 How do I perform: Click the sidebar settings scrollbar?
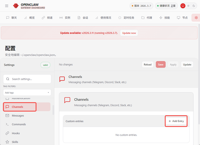click(53, 110)
